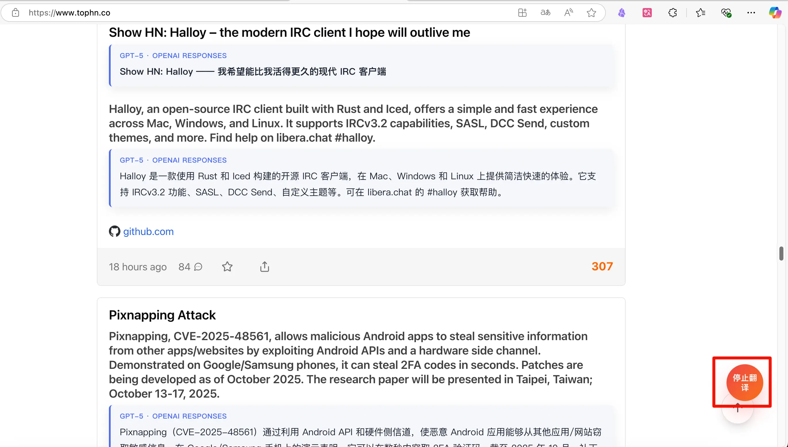
Task: Open the Extensions puzzle piece menu
Action: (x=672, y=13)
